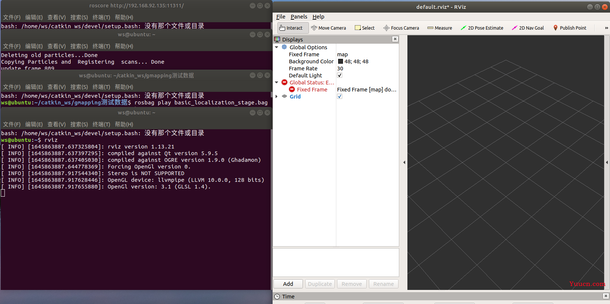Click the Rename display button
This screenshot has width=610, height=304.
pos(384,284)
